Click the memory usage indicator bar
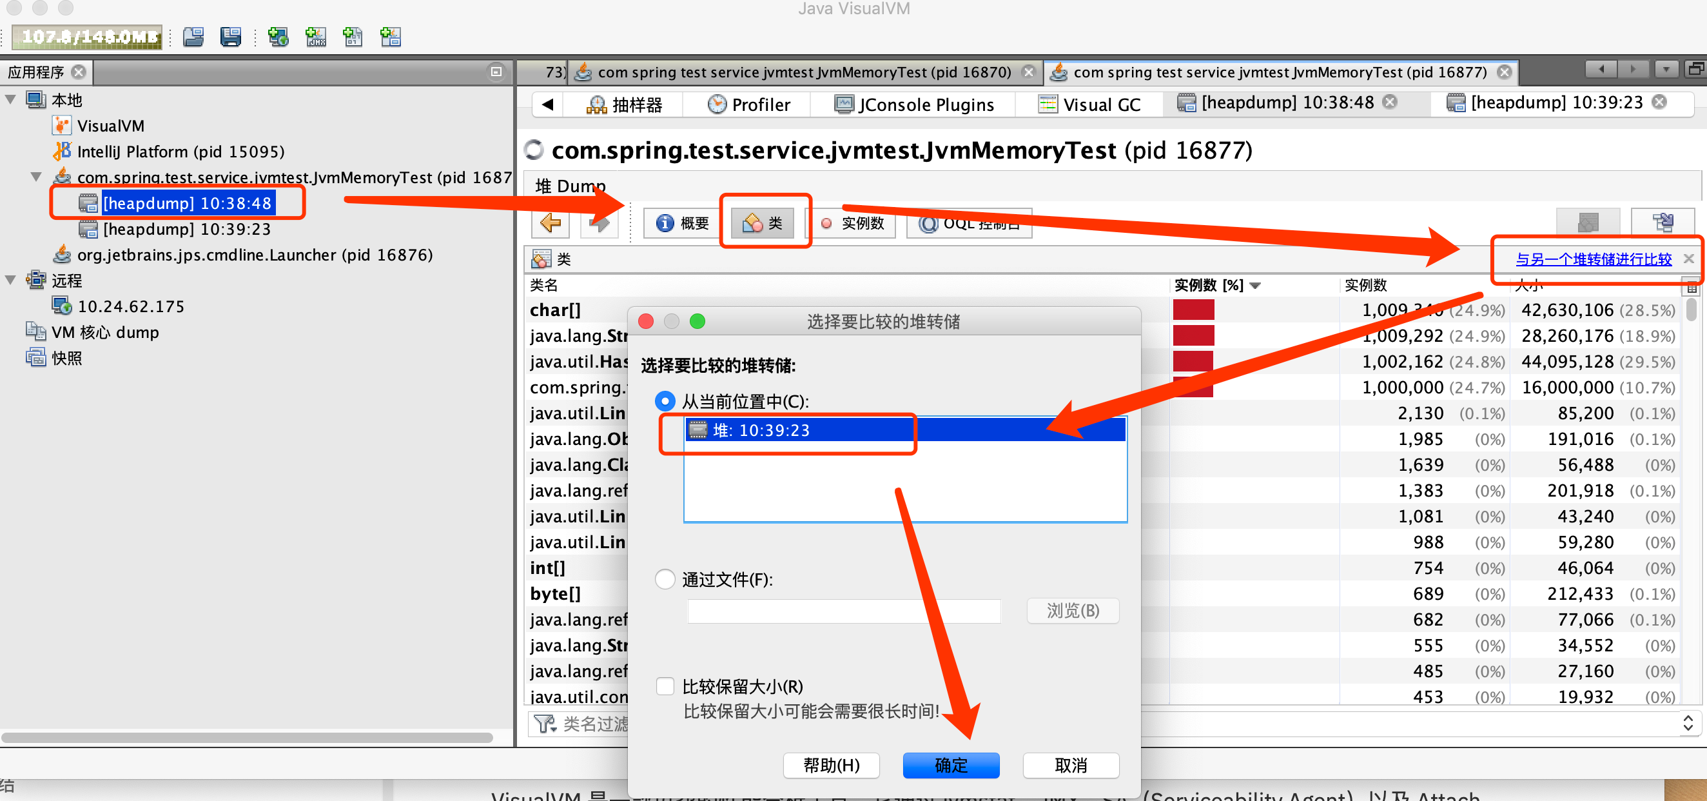Screen dimensions: 1707x801 [88, 37]
